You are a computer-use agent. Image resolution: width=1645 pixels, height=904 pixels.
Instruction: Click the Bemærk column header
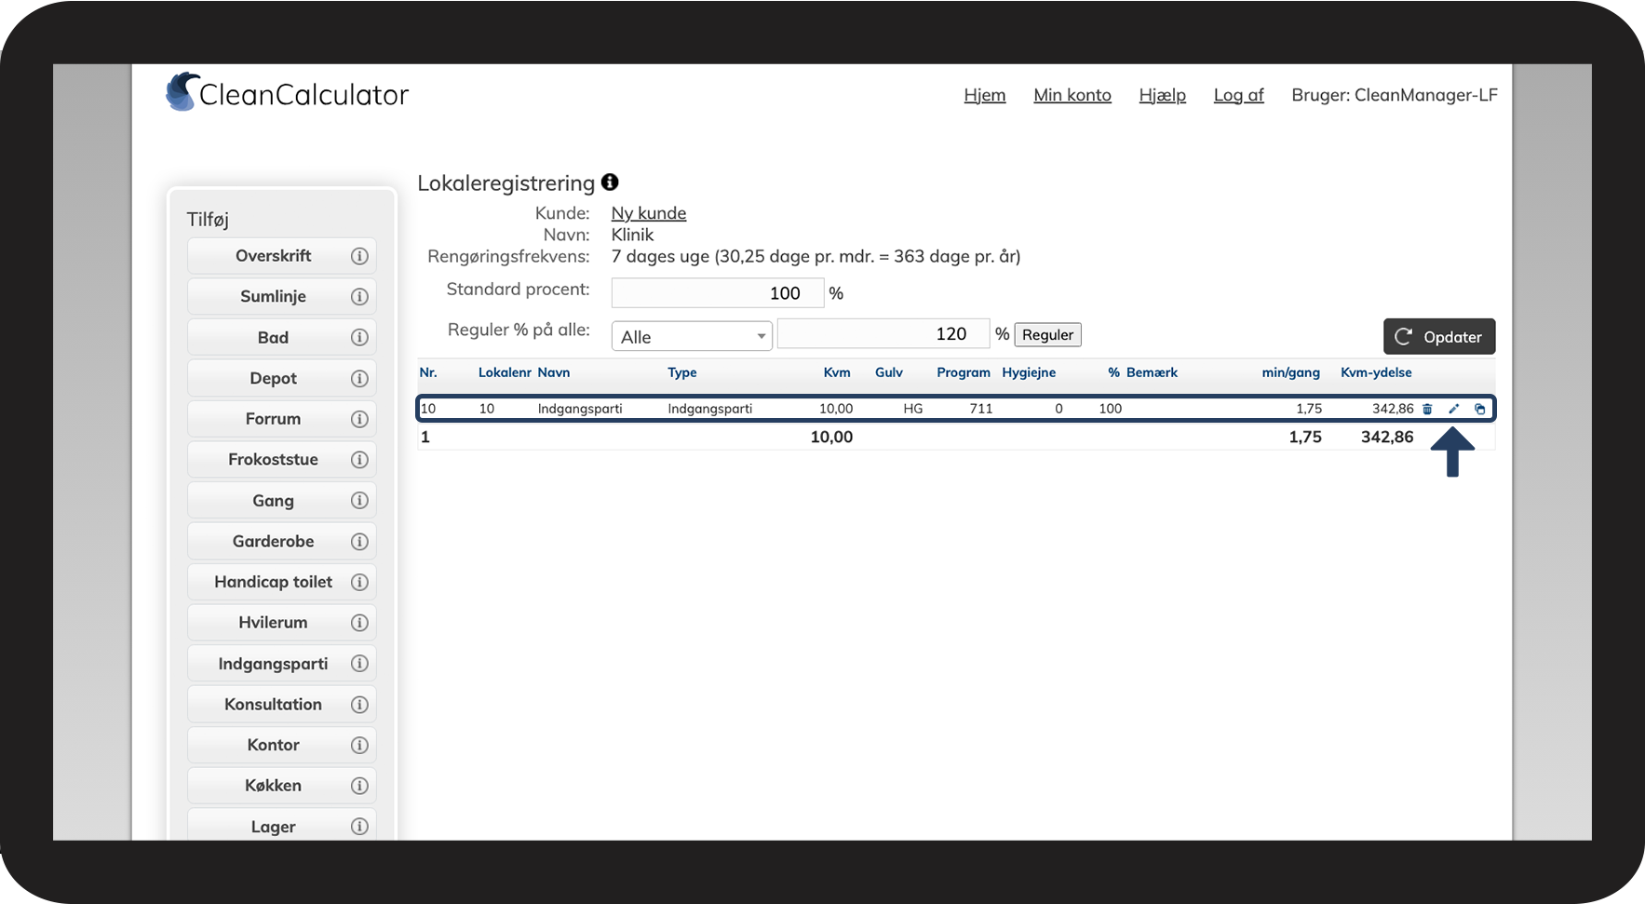(1152, 372)
